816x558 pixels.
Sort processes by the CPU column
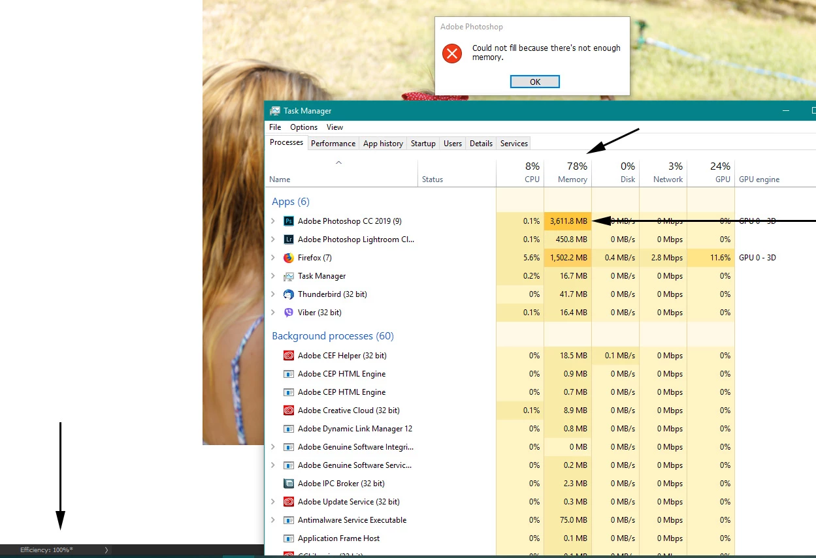520,172
